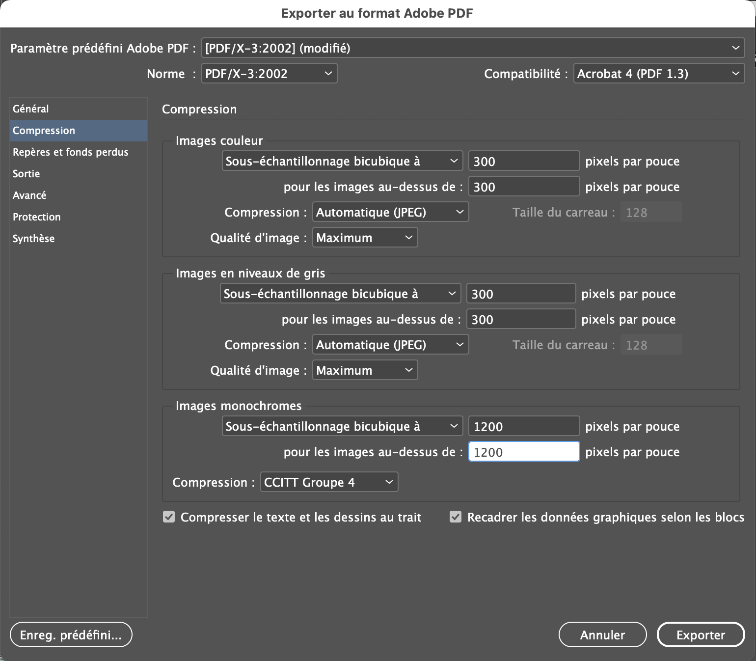Image resolution: width=756 pixels, height=661 pixels.
Task: Open color images Compression Automatique (JPEG) dropdown
Action: (390, 212)
